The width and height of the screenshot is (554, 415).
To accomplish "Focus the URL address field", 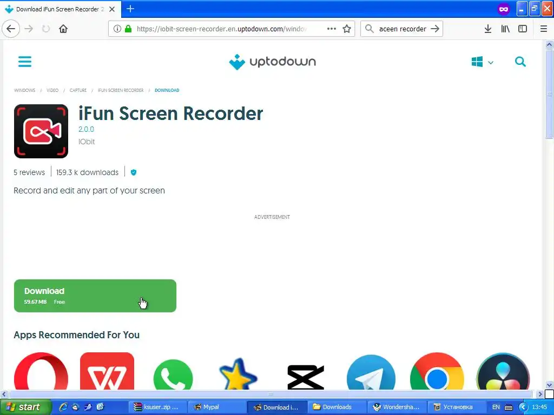I will tap(222, 29).
